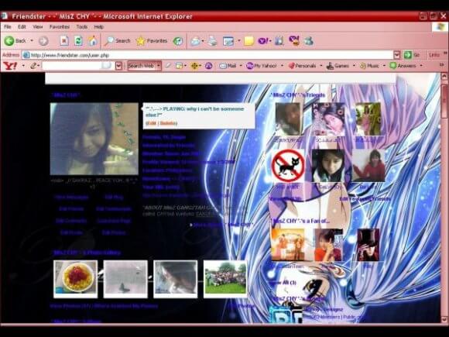Expand the My Yahoo dropdown arrow
Image resolution: width=449 pixels, height=337 pixels.
282,66
